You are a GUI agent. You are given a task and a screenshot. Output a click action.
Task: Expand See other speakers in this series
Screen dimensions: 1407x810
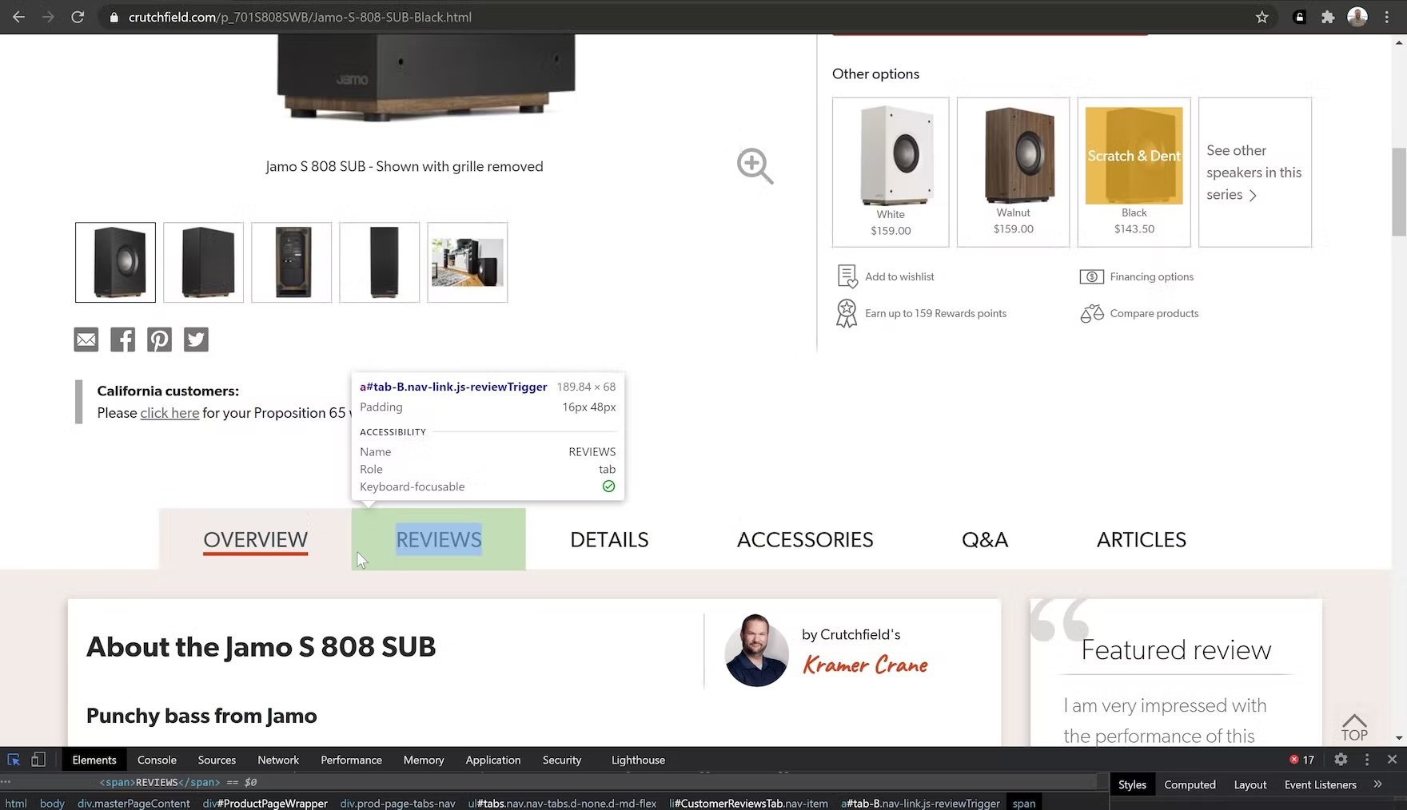[x=1254, y=173]
